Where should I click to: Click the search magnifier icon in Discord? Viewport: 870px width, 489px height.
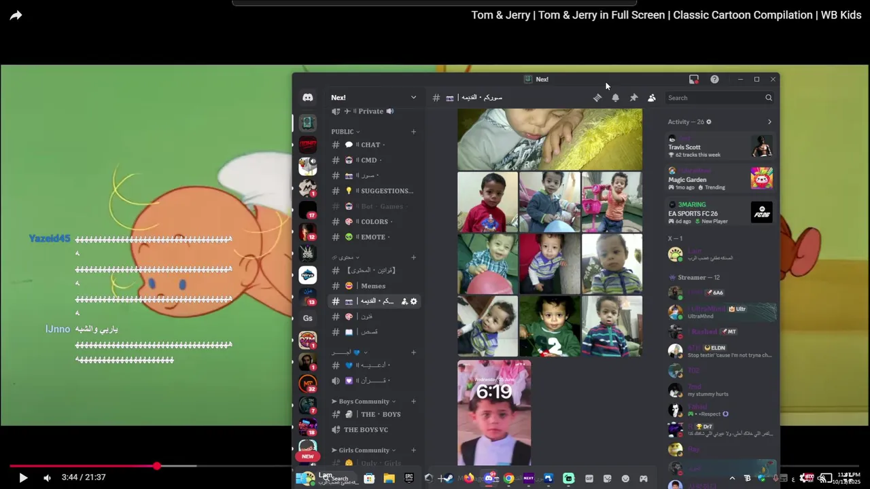pos(769,98)
